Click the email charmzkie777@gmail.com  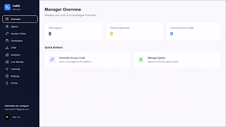click(x=17, y=110)
